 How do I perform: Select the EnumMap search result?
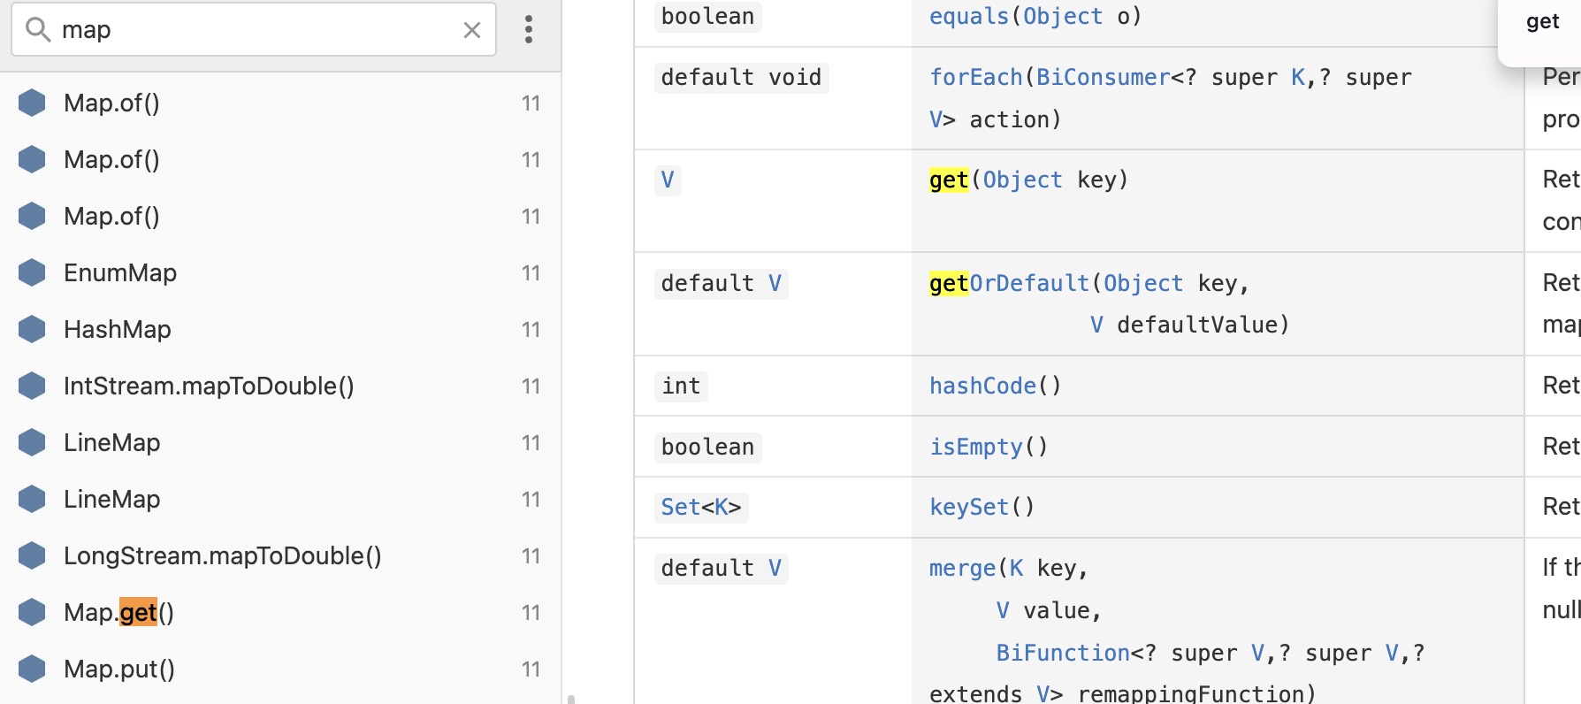280,272
